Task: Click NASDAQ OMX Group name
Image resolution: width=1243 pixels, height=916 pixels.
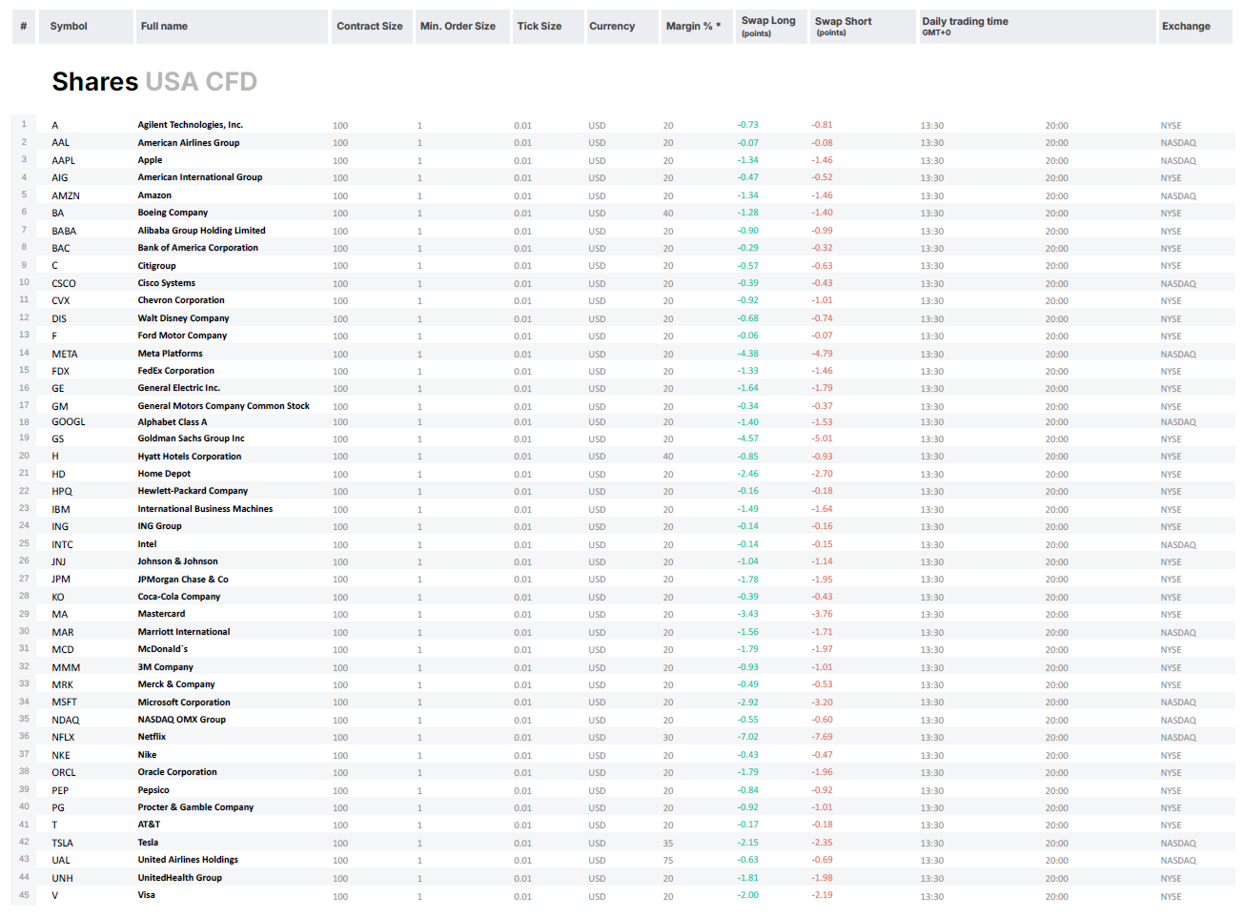Action: (181, 720)
